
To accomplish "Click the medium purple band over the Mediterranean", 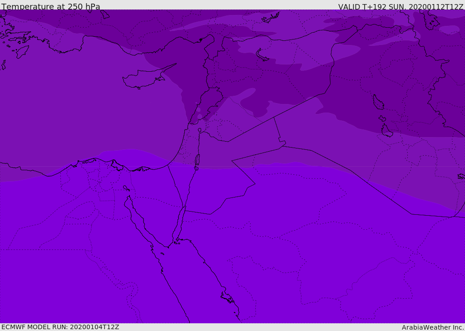I will point(89,113).
